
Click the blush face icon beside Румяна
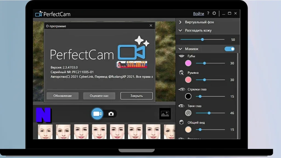point(181,72)
